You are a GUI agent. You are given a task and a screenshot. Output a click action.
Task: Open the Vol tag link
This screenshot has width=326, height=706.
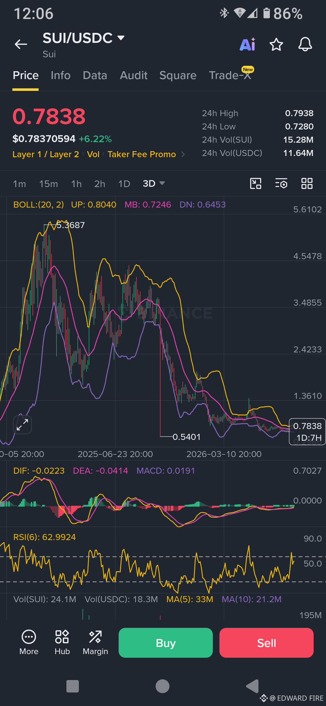click(x=93, y=154)
